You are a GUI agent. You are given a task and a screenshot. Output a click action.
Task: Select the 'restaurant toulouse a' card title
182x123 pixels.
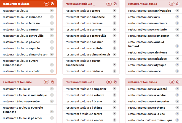coord(143,4)
